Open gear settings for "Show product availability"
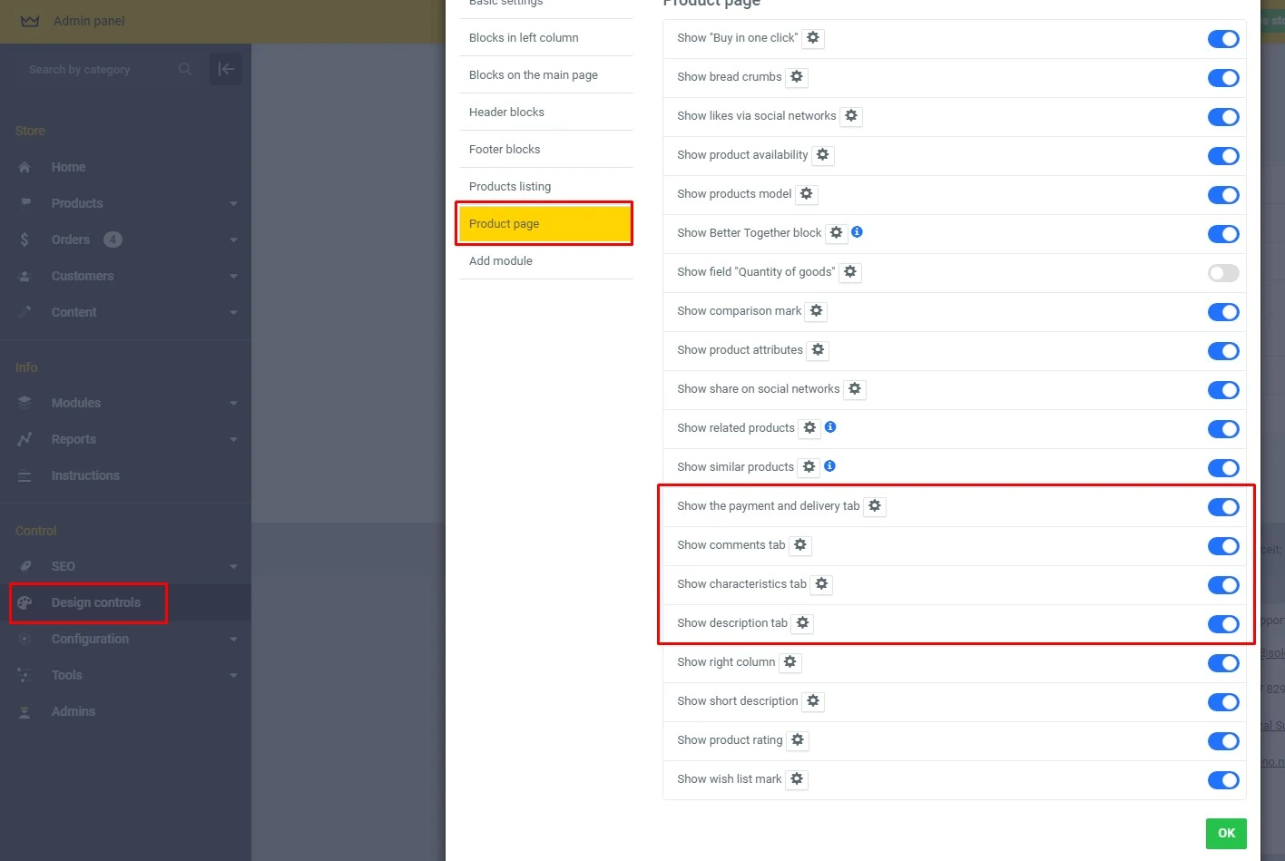This screenshot has width=1285, height=861. tap(822, 154)
